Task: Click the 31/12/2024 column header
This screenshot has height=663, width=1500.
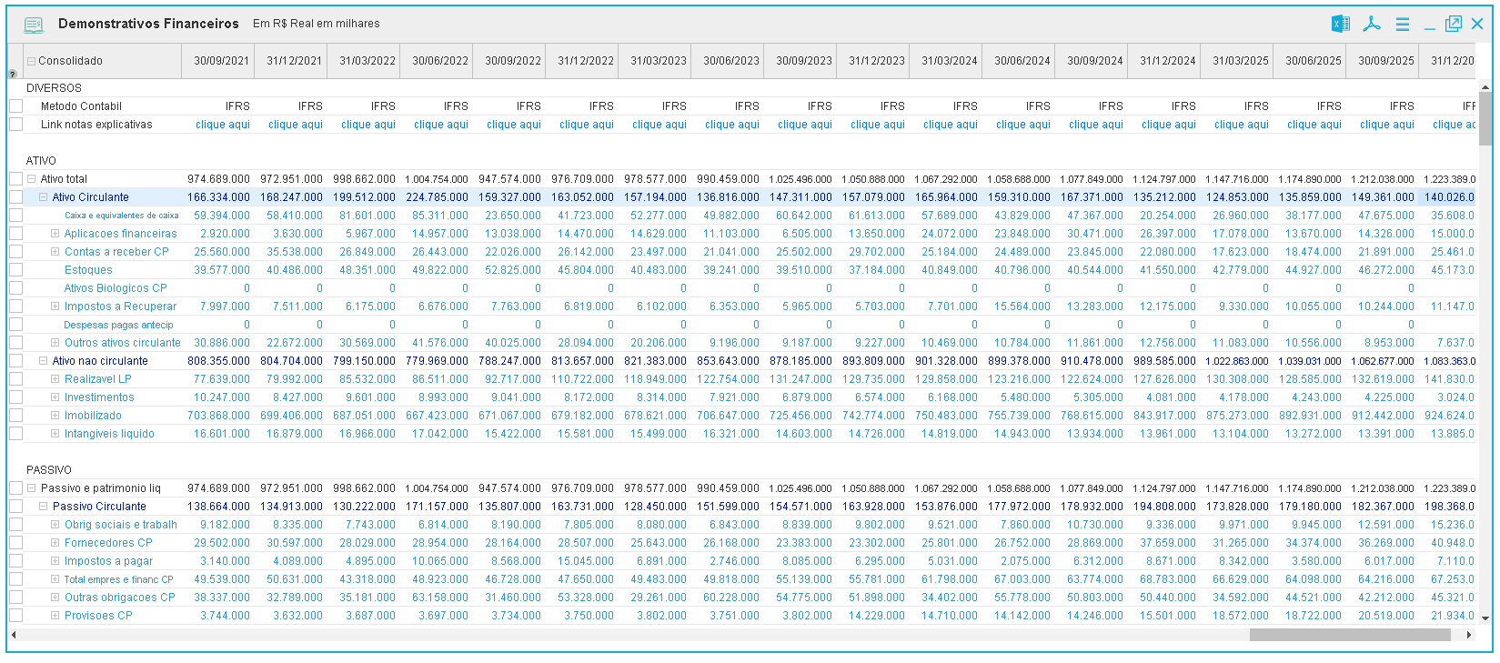Action: coord(1164,61)
